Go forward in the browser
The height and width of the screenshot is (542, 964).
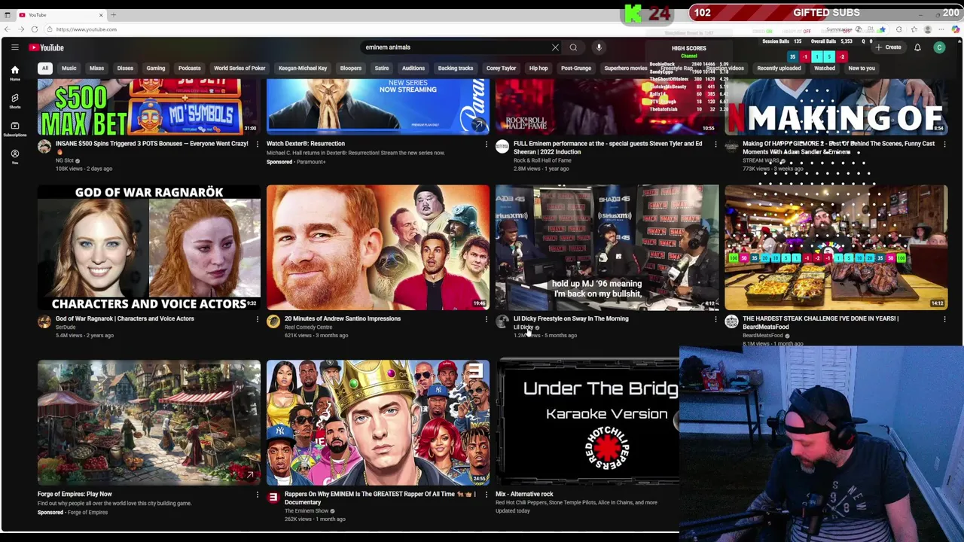[20, 29]
